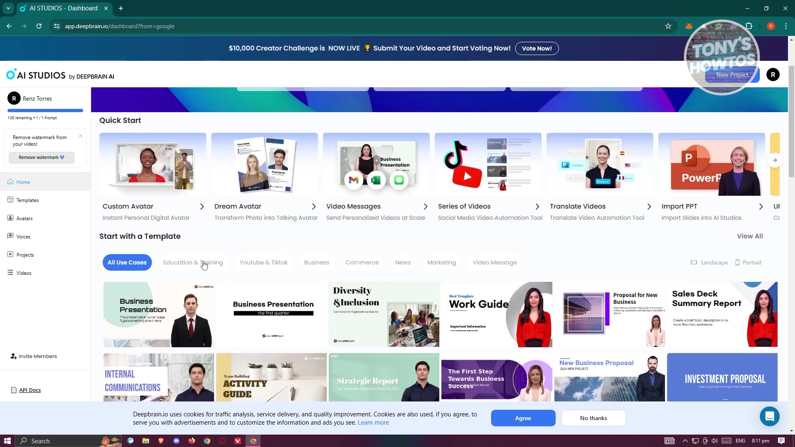Expand the Import PPT chevron
Screen dimensions: 795x447
click(x=761, y=207)
